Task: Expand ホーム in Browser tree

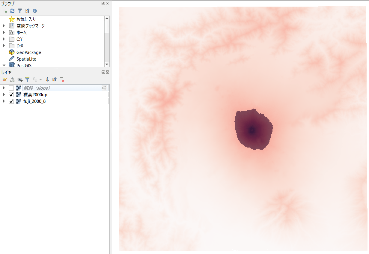Action: tap(4, 32)
